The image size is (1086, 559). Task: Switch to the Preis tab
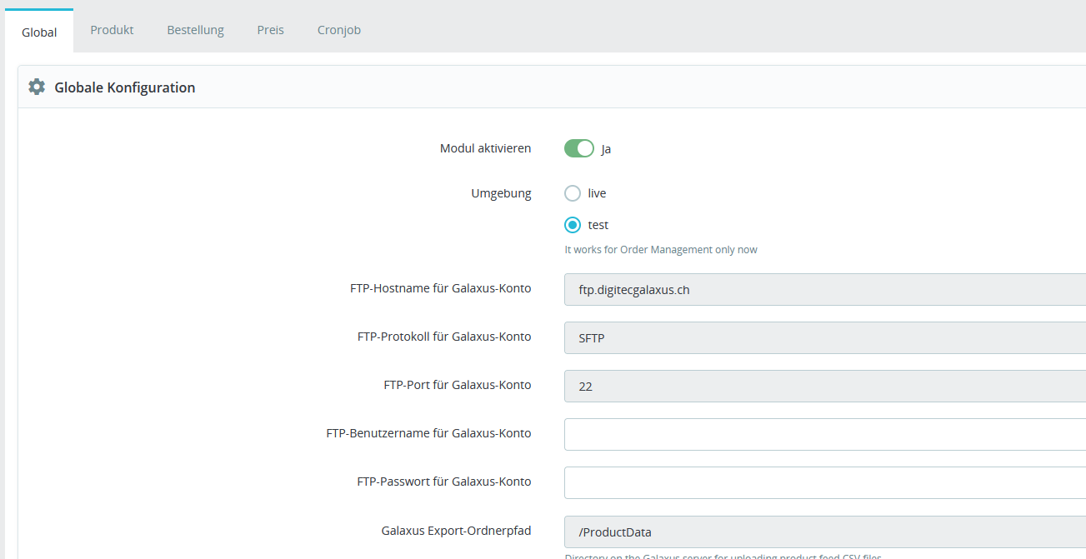[x=270, y=30]
